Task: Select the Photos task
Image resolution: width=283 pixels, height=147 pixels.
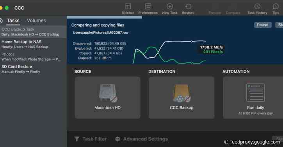Action: click(34, 57)
